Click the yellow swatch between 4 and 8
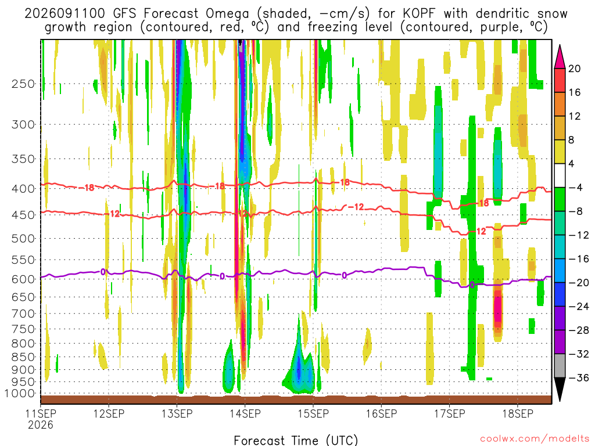Screen dimensions: 595x446 560,152
